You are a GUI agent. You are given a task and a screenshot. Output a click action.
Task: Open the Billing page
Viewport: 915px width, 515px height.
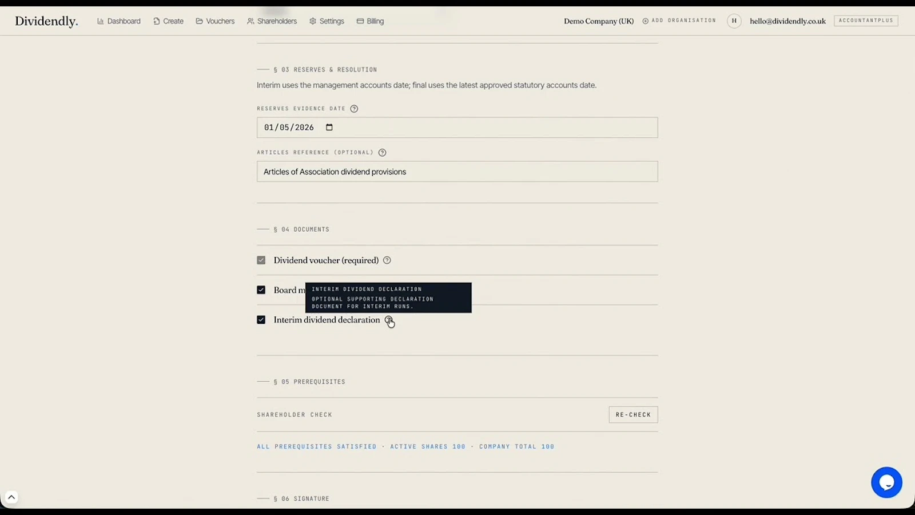pos(370,21)
